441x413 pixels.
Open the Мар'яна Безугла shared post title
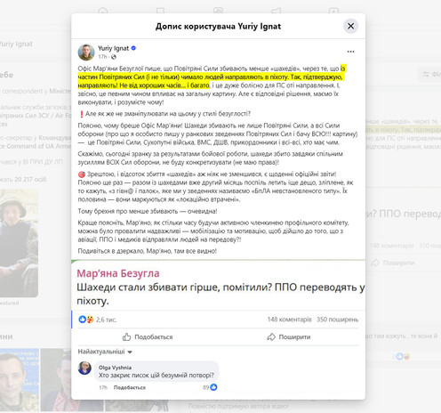(118, 273)
